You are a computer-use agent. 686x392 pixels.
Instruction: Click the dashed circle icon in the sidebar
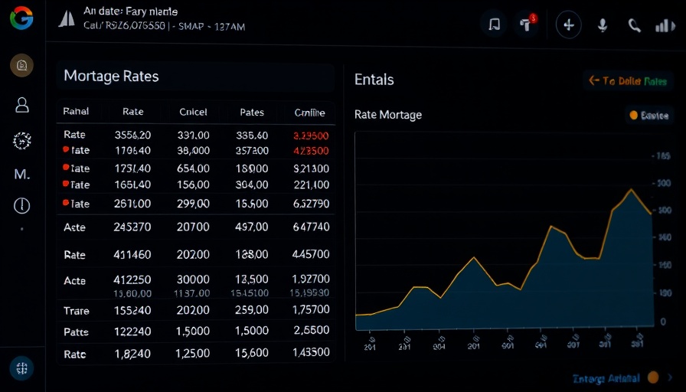point(22,140)
